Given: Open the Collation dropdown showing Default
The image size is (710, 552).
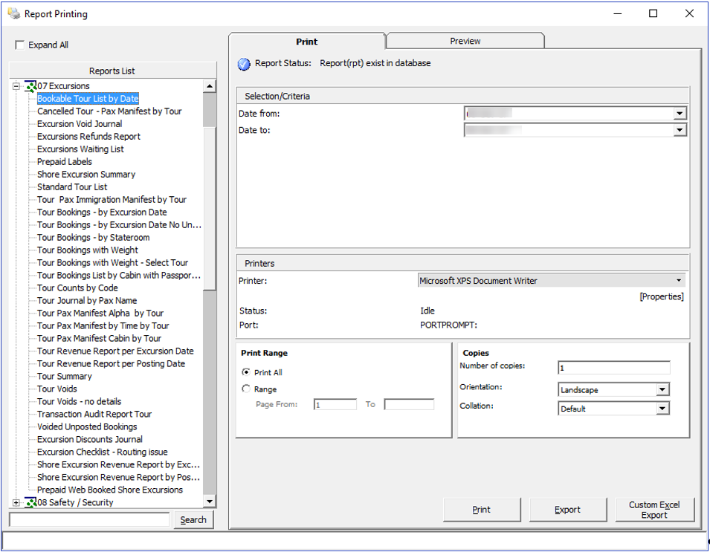Looking at the screenshot, I should coord(662,407).
